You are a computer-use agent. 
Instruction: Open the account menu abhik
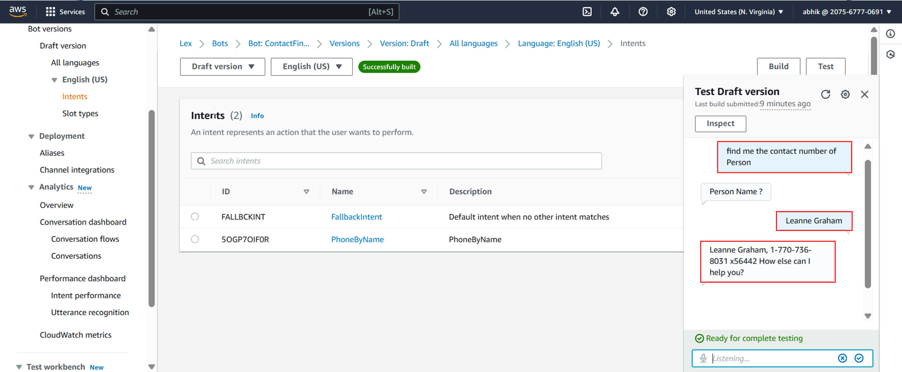pyautogui.click(x=847, y=11)
